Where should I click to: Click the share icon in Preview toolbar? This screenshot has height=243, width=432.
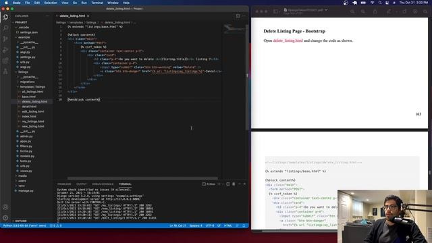pos(375,11)
